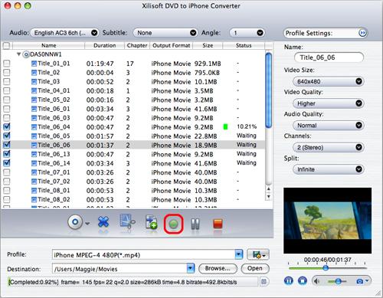This screenshot has height=298, width=383.
Task: Sort by the Duration column header
Action: click(x=104, y=45)
